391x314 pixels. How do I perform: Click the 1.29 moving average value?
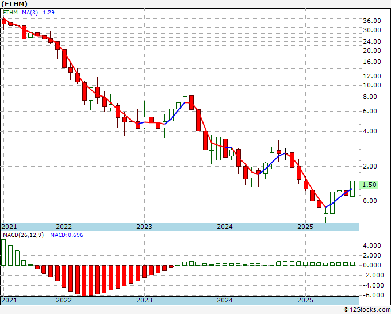pos(49,13)
